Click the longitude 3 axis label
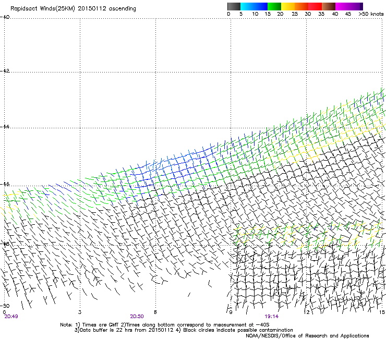This screenshot has height=339, width=386. (80, 312)
